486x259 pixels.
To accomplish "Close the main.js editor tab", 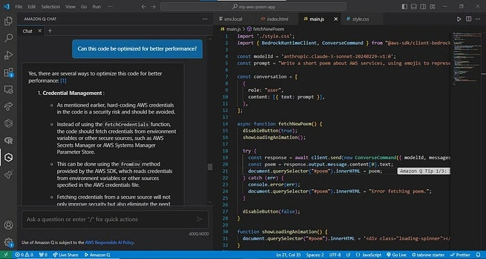I will pos(335,19).
